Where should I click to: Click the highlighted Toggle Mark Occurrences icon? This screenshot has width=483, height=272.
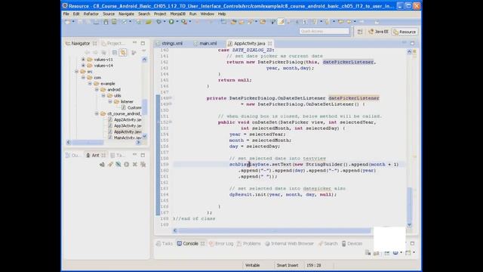(281, 22)
